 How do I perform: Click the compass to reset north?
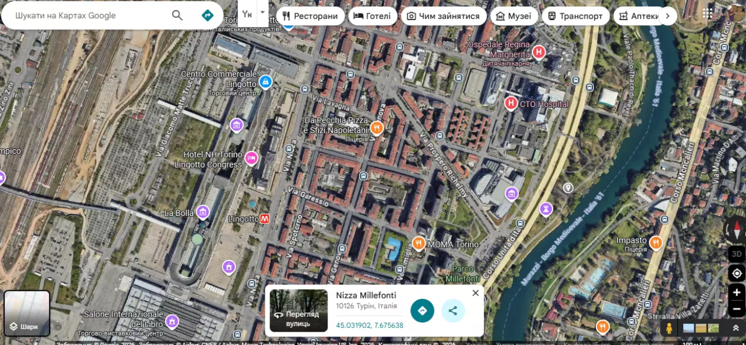[737, 229]
